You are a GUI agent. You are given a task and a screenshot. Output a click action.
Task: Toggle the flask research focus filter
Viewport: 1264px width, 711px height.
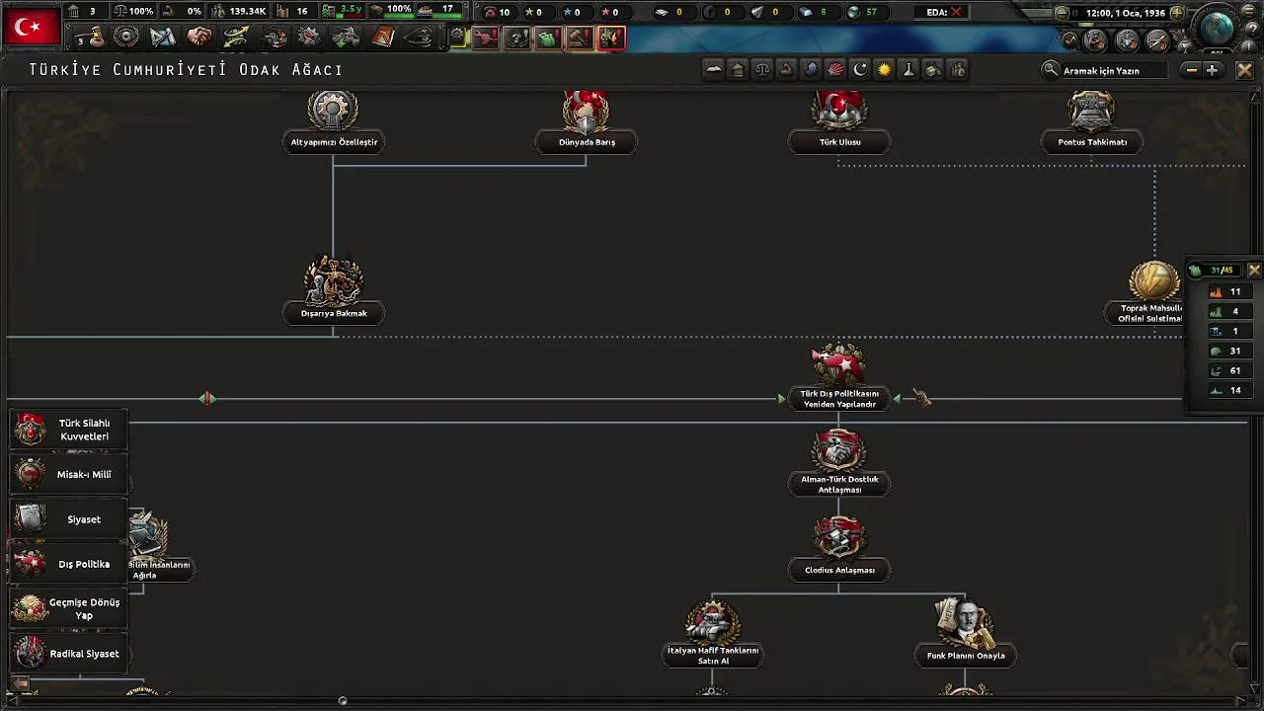pos(908,69)
